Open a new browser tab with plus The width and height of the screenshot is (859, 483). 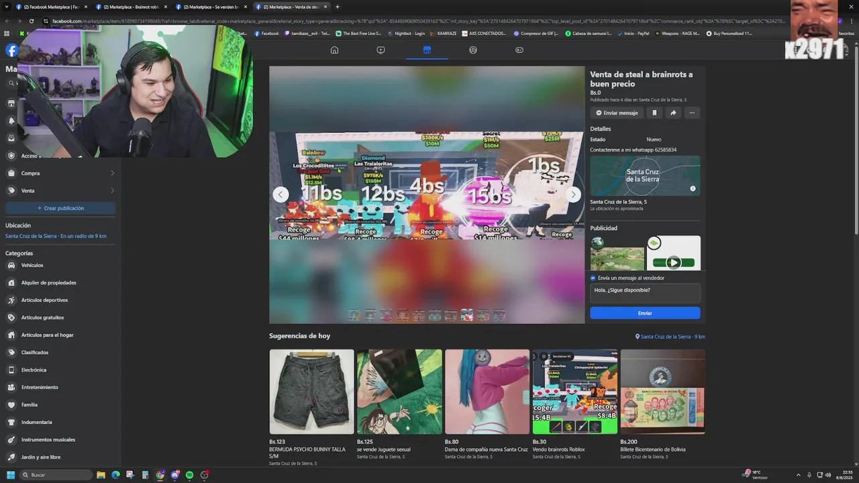[x=337, y=7]
